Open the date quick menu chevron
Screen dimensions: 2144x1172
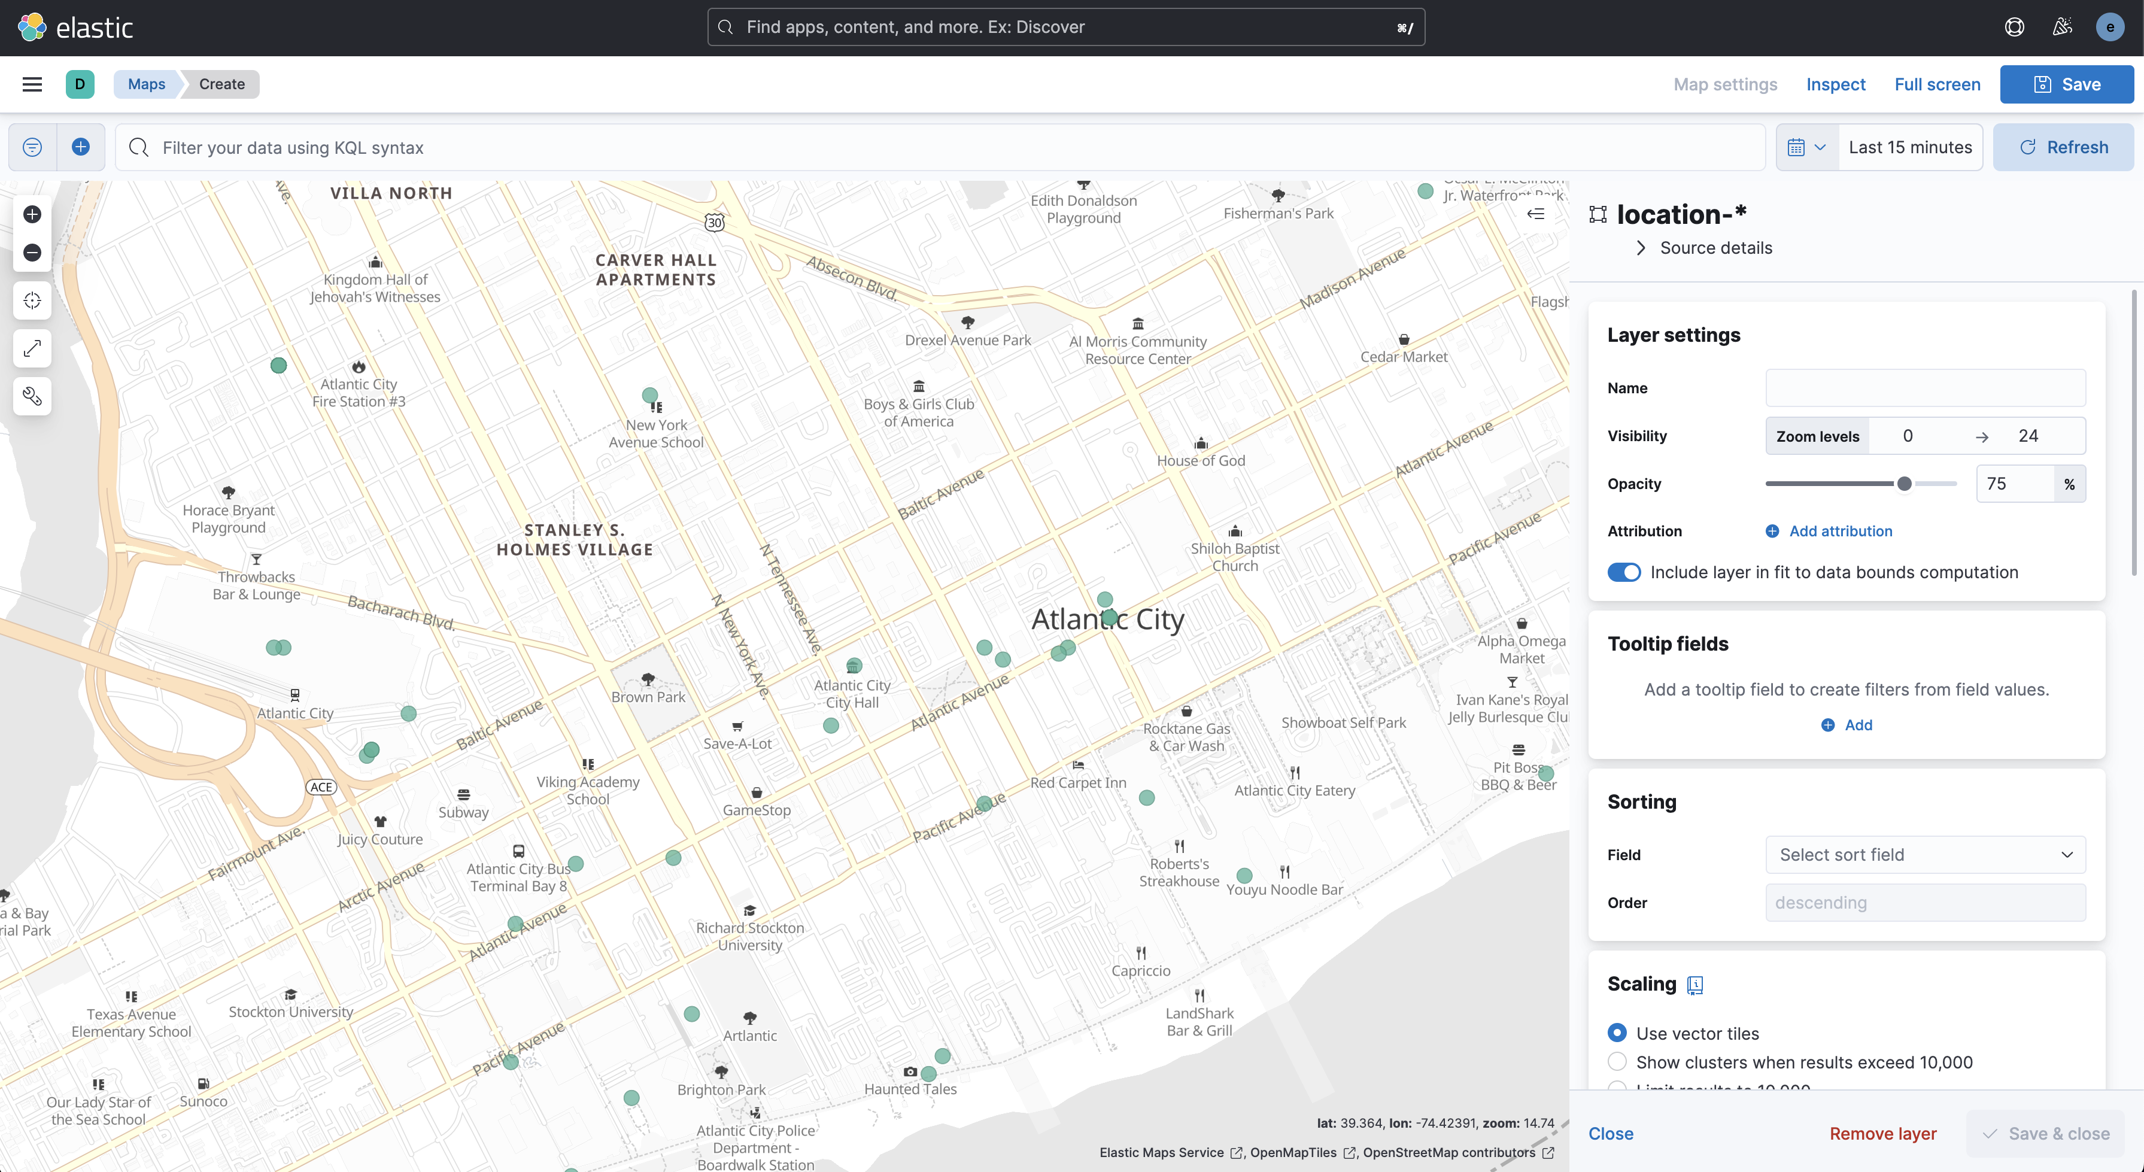coord(1820,147)
